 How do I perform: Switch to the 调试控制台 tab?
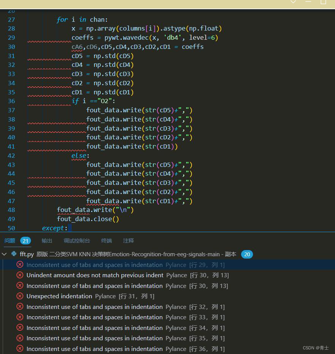click(x=77, y=241)
